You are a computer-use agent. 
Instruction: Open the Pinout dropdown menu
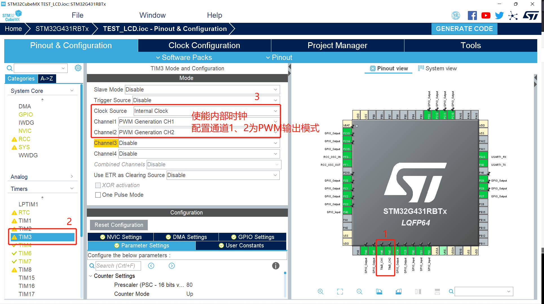click(279, 57)
